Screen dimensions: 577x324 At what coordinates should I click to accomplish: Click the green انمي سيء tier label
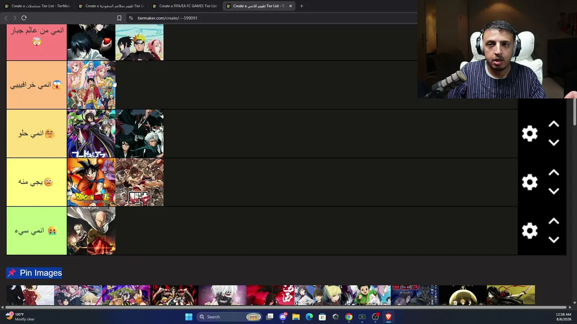[37, 231]
